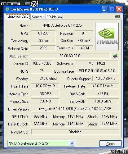Click the Transistors value 1400M
Image resolution: width=128 pixels, height=154 pixels.
(x=84, y=48)
